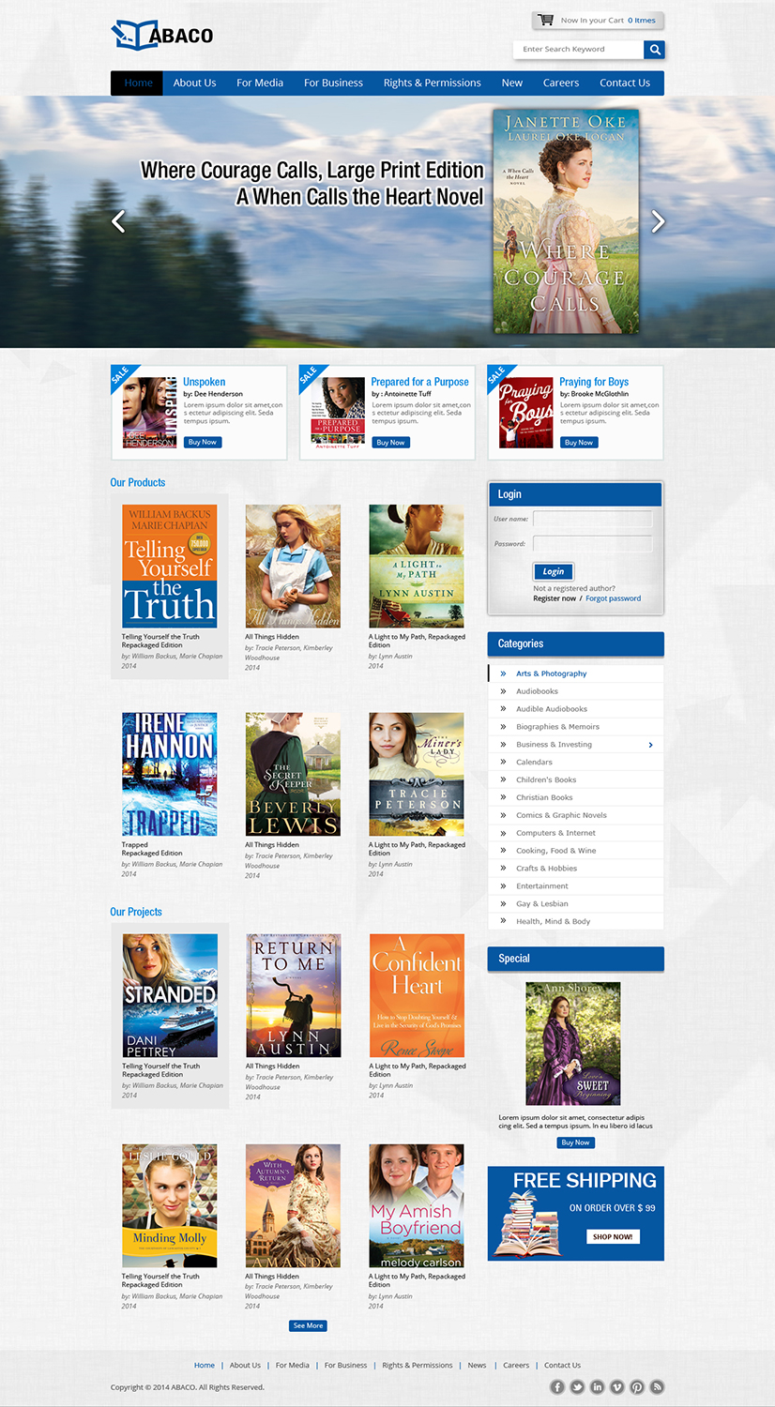Go back using the left carousel arrow
Image resolution: width=775 pixels, height=1407 pixels.
point(118,221)
